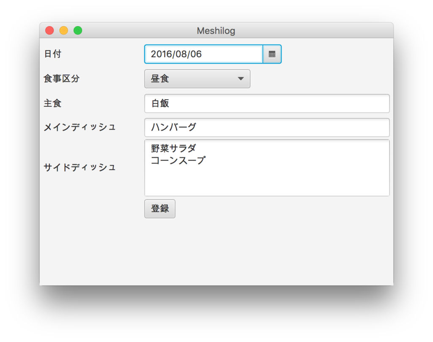Click the 主食 field containing 白飯
Image resolution: width=433 pixels, height=342 pixels.
(267, 103)
